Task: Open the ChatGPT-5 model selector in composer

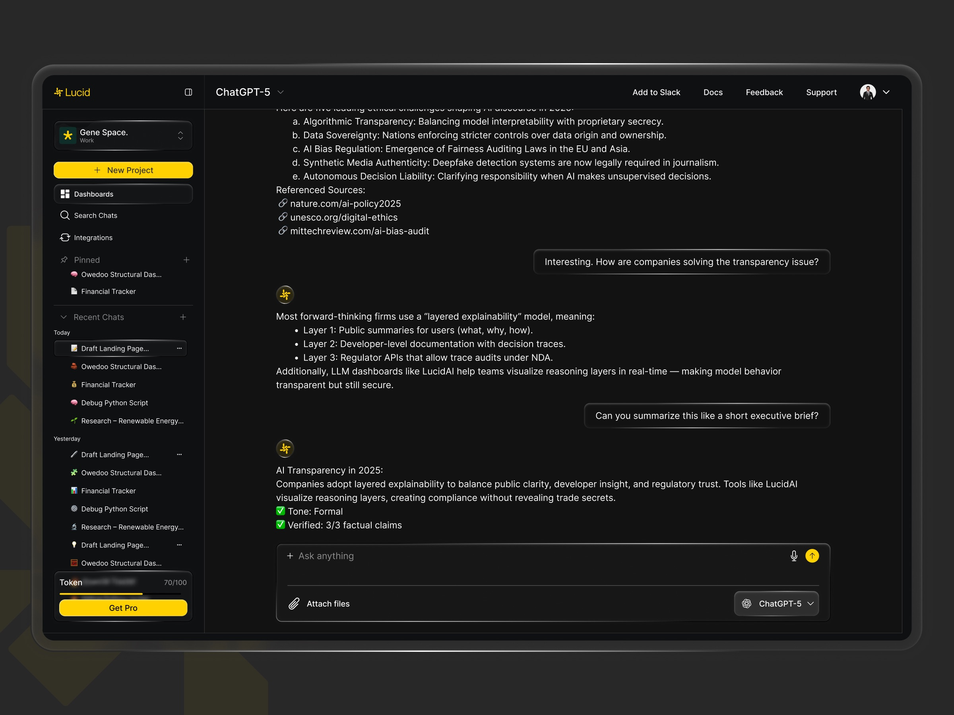Action: 776,604
